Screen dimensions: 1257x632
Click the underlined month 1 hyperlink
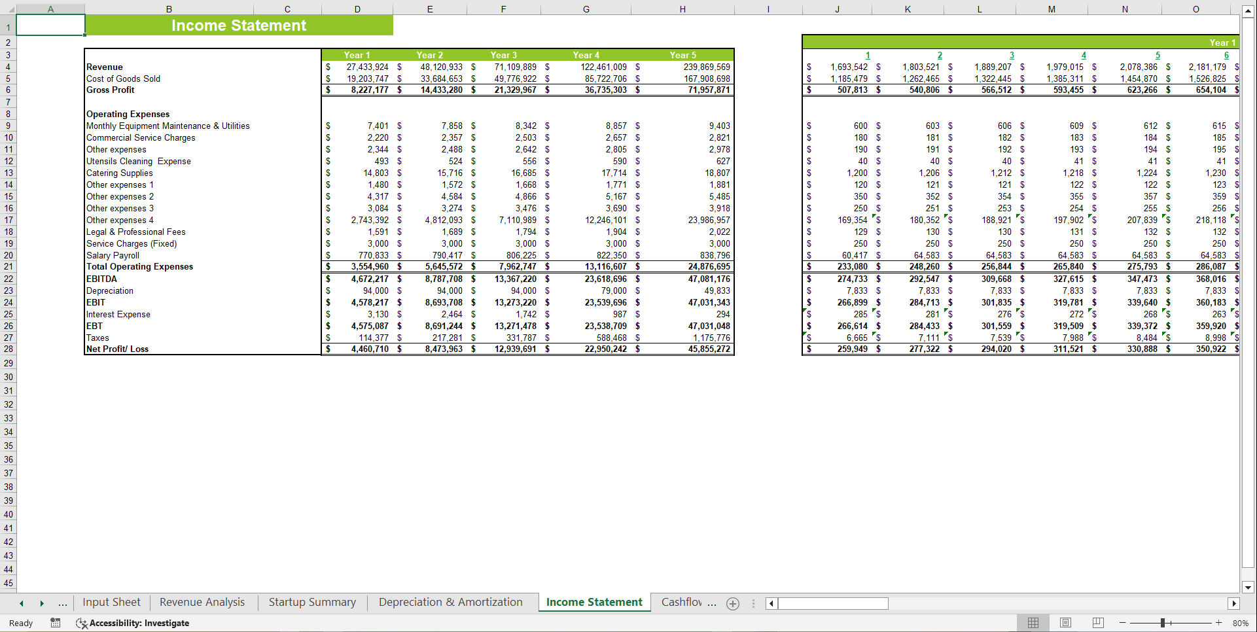[867, 55]
